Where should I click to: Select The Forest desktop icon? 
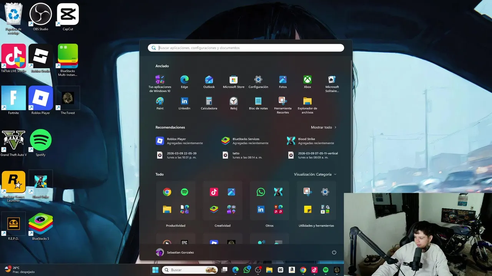(68, 100)
